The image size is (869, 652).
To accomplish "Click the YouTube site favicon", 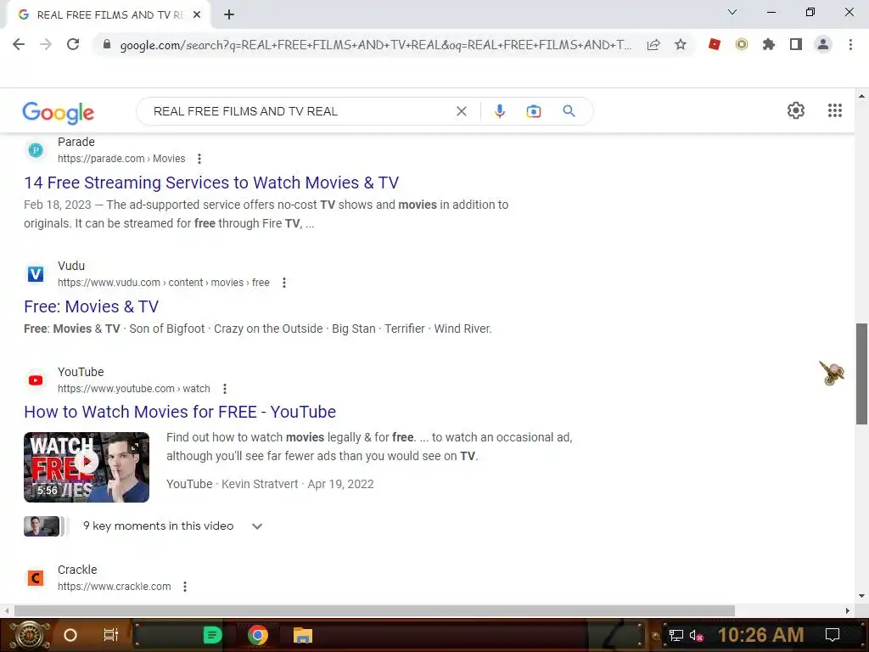I will (x=36, y=380).
